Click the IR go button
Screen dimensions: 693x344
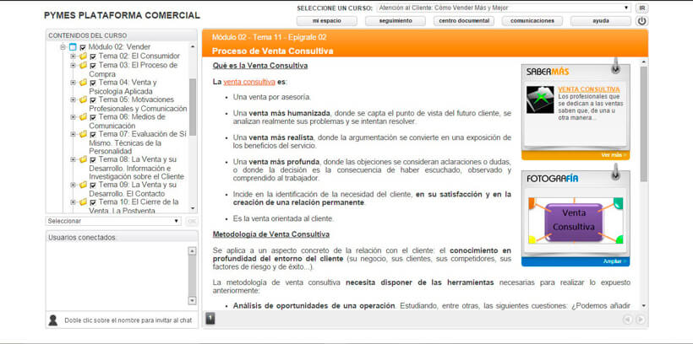click(641, 8)
